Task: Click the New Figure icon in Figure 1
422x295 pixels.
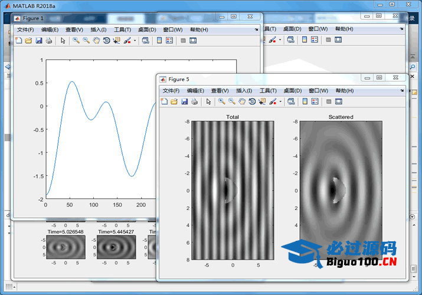Action: tap(18, 41)
